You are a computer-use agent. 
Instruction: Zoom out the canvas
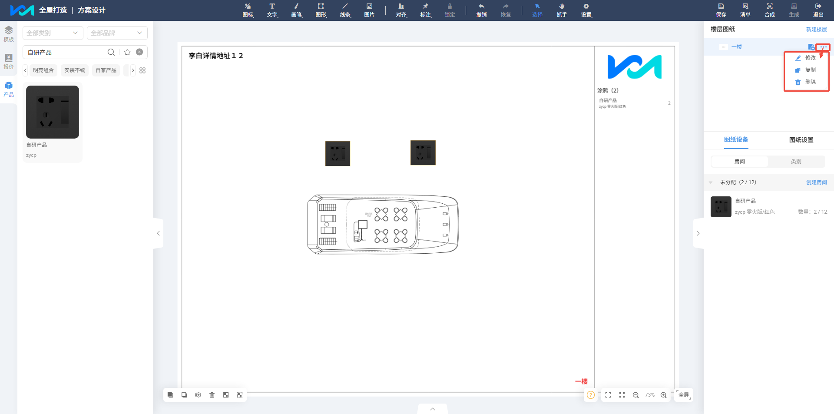pyautogui.click(x=636, y=395)
